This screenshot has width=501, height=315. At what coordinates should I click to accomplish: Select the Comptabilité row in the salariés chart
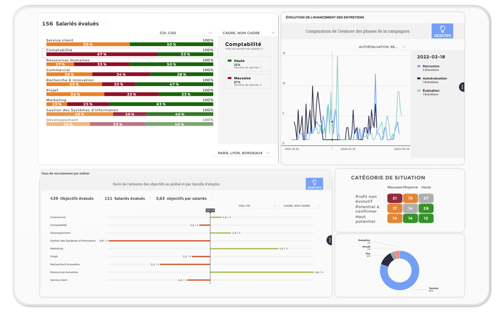(x=130, y=53)
